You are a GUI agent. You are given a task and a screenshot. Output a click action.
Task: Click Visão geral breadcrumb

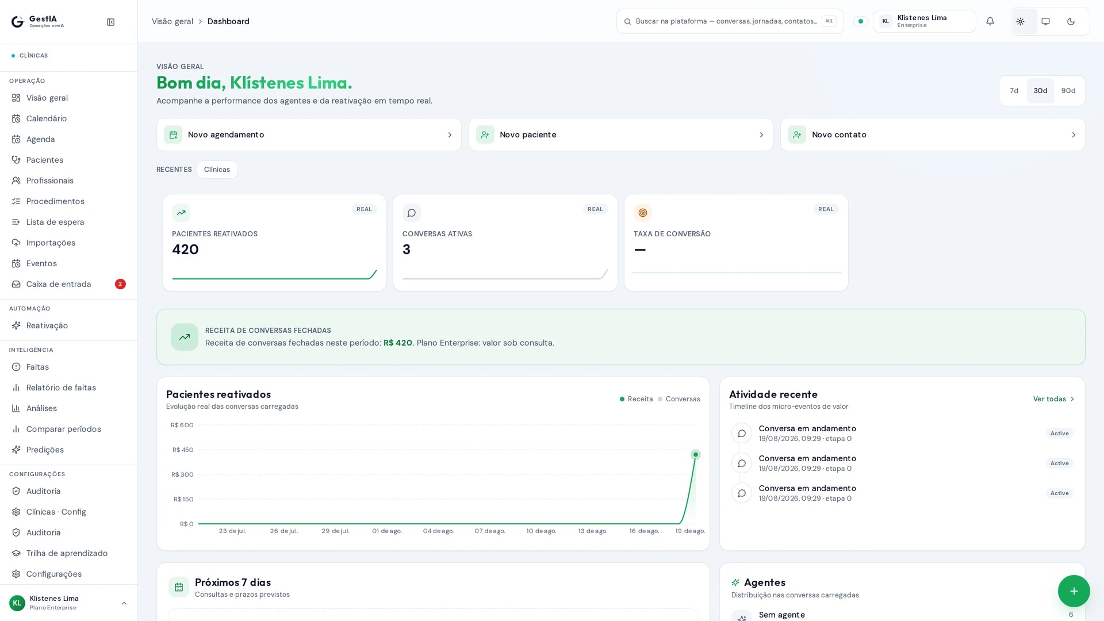(172, 21)
